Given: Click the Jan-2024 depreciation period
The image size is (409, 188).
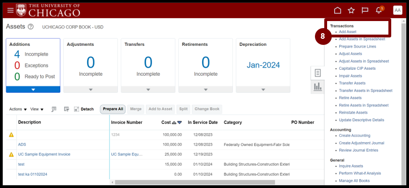Looking at the screenshot, I should coord(263,65).
